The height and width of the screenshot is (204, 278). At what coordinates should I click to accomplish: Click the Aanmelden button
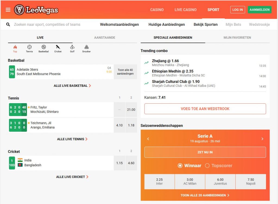tap(260, 10)
